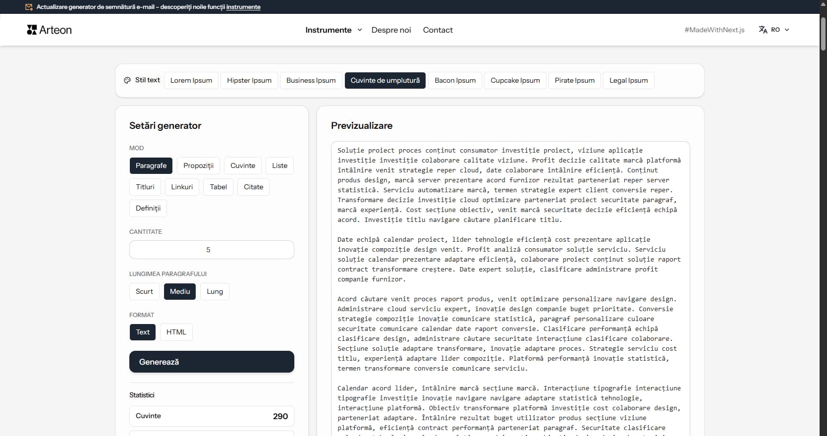
Task: Choose Citate mode
Action: tap(253, 187)
